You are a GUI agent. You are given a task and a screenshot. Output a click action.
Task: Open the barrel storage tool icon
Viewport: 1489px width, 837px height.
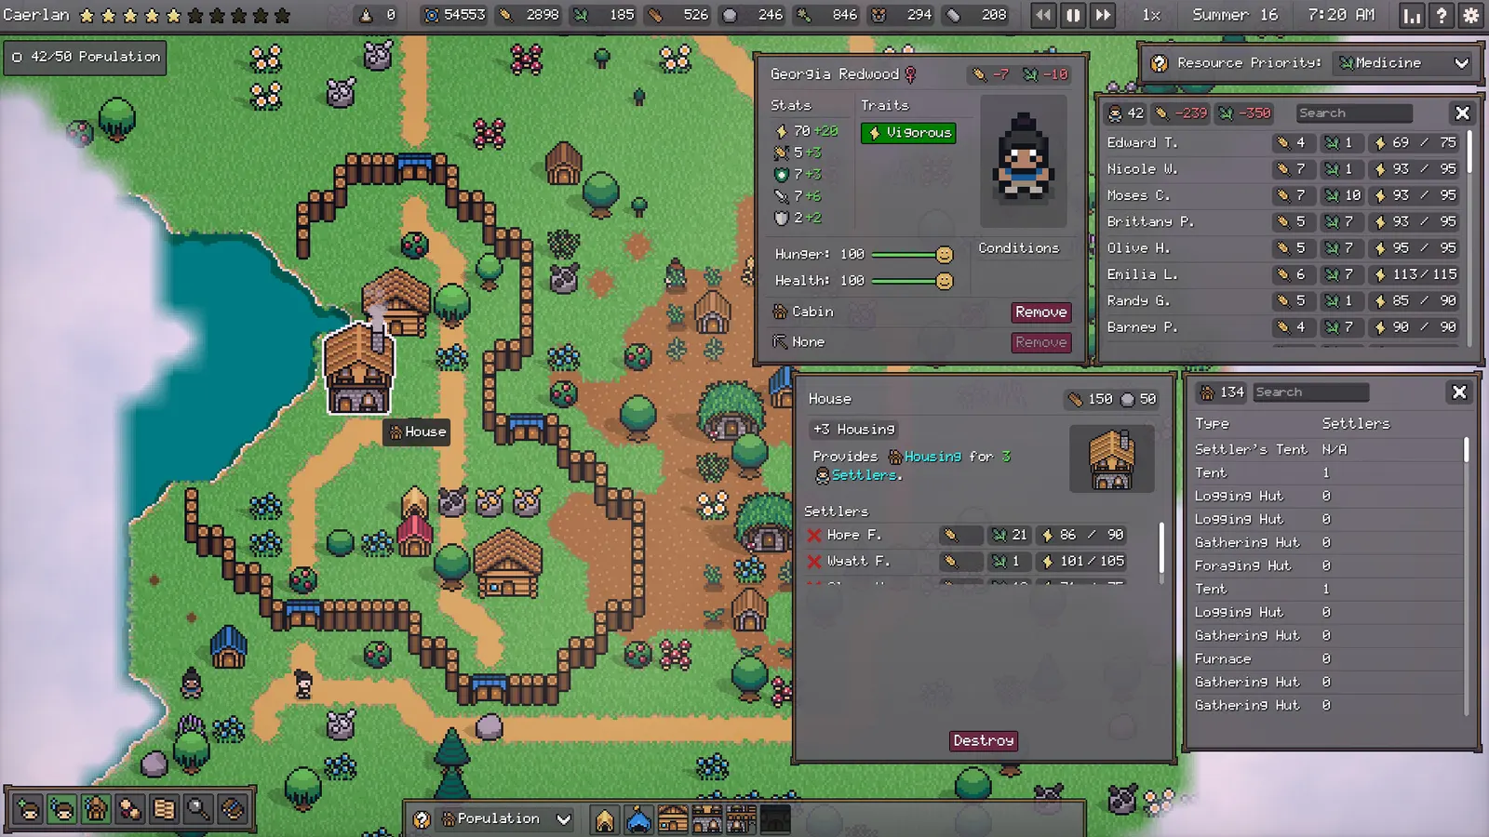click(233, 809)
